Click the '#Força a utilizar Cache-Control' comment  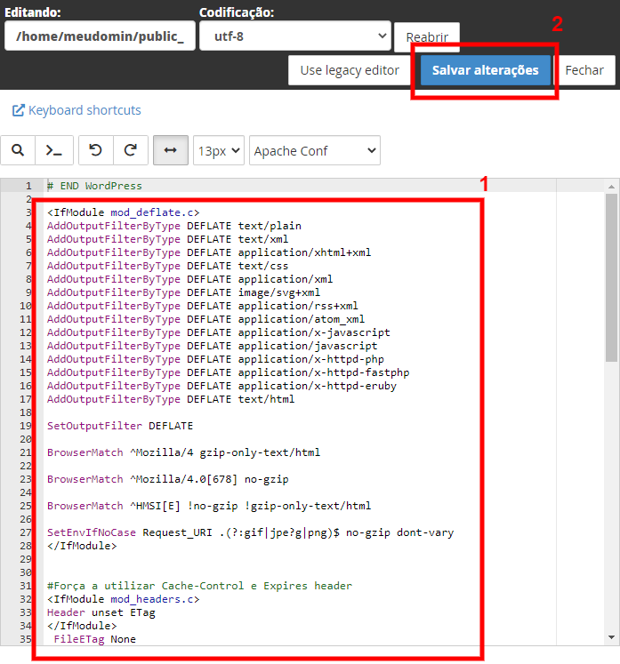point(199,586)
